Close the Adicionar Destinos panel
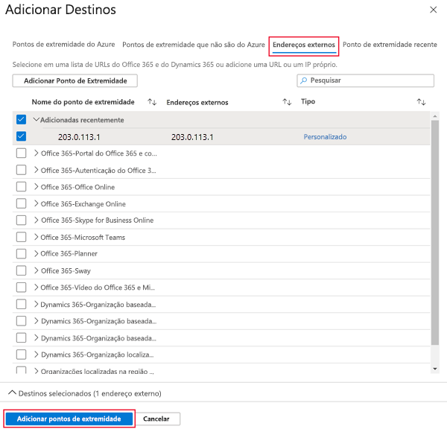The height and width of the screenshot is (435, 447). point(434,10)
